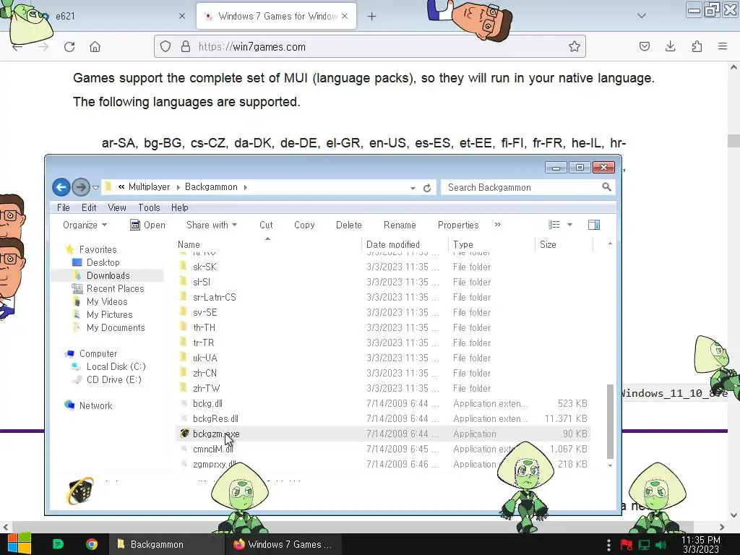Screen dimensions: 740x555
Task: Select Desktop under Favorites
Action: tap(103, 262)
